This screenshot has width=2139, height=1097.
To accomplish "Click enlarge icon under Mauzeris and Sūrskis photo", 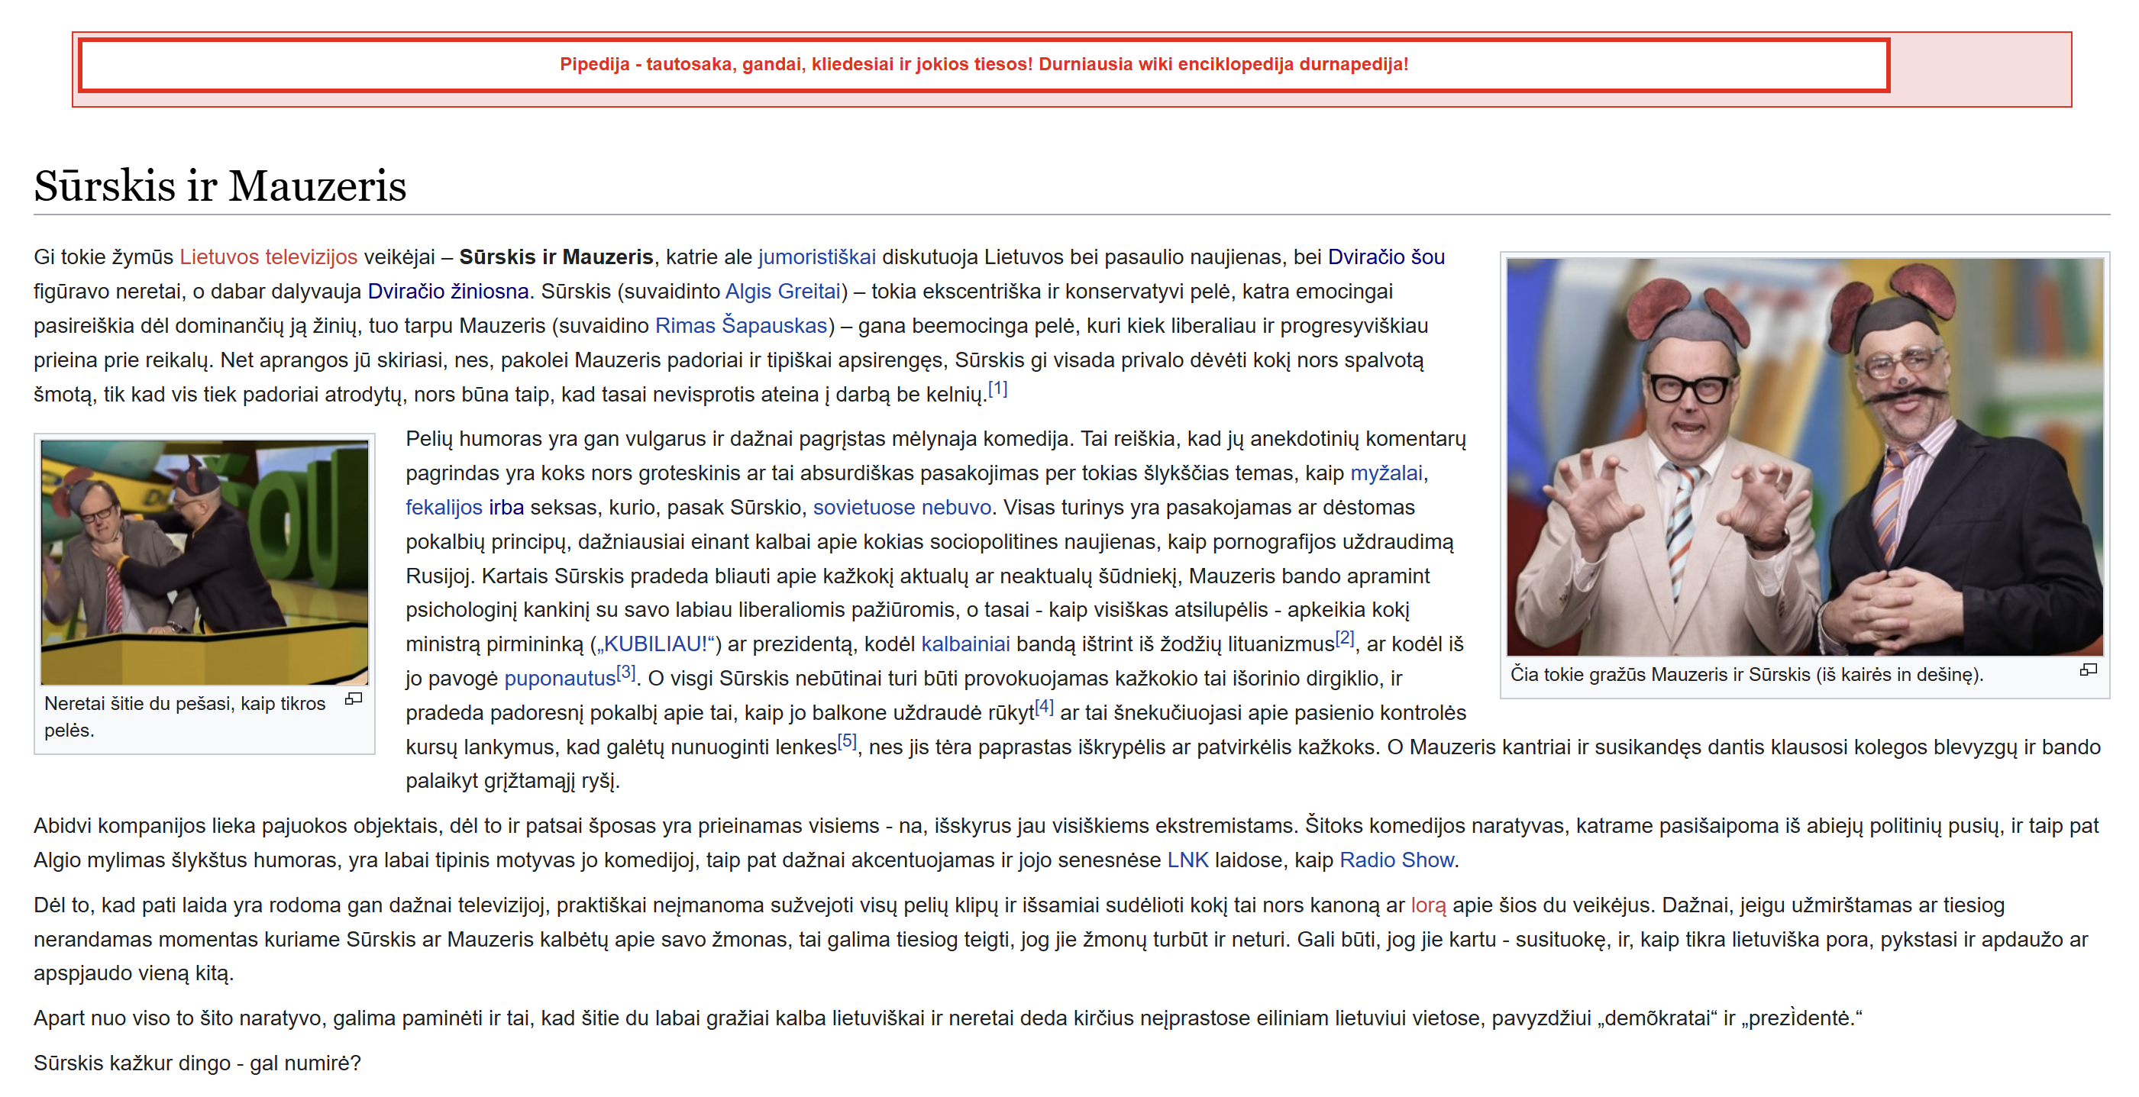I will (2088, 669).
